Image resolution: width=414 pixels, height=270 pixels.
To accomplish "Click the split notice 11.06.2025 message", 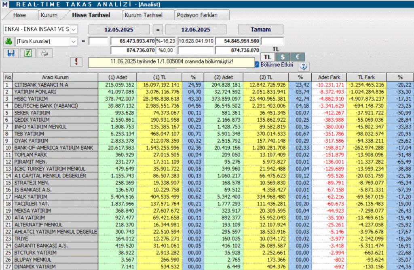I will 171,62.
